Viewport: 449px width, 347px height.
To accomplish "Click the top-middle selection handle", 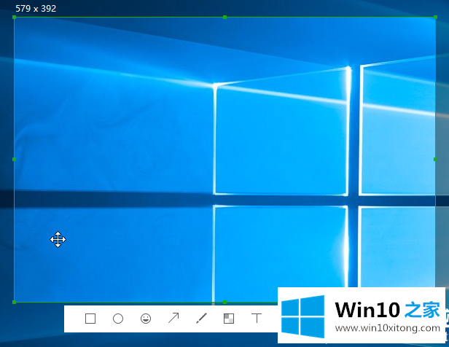I will 224,17.
